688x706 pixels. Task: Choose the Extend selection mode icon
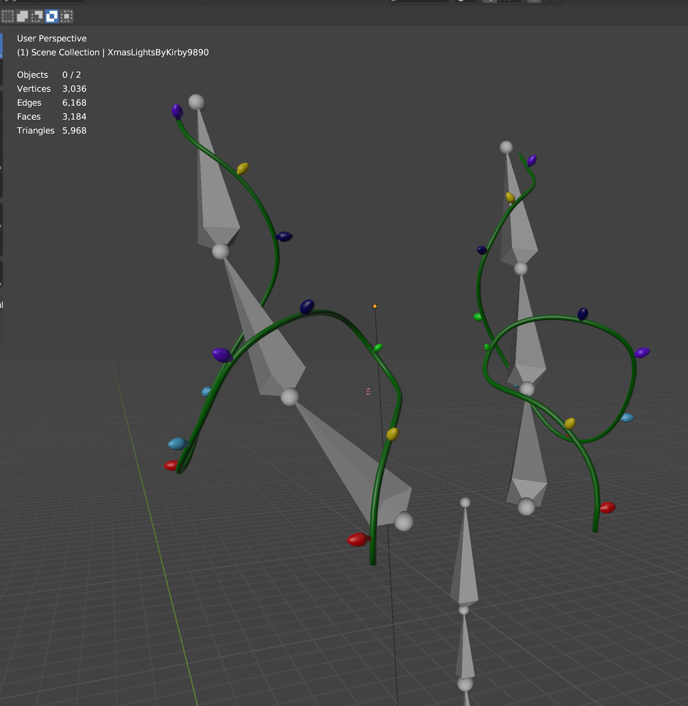tap(22, 17)
